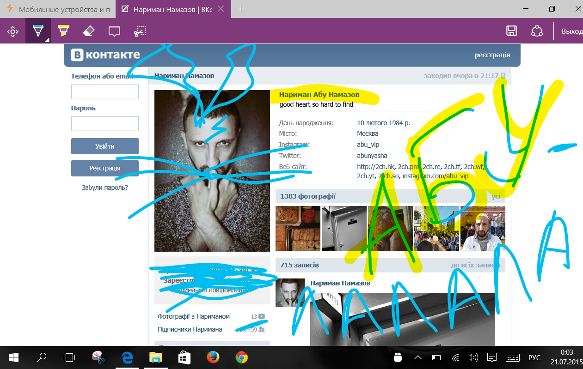Select the Eraser tool

[89, 31]
